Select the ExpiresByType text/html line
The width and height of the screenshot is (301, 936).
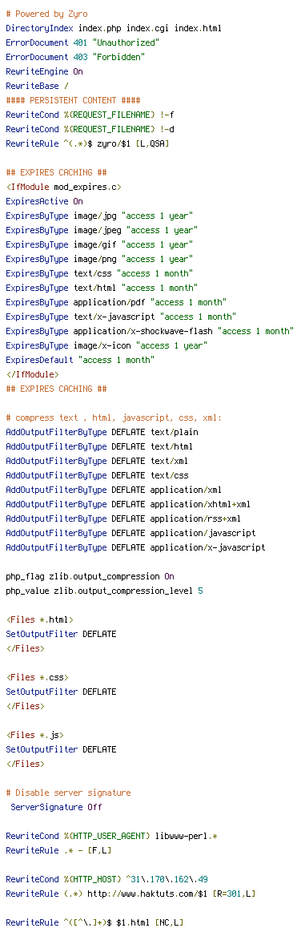point(102,288)
